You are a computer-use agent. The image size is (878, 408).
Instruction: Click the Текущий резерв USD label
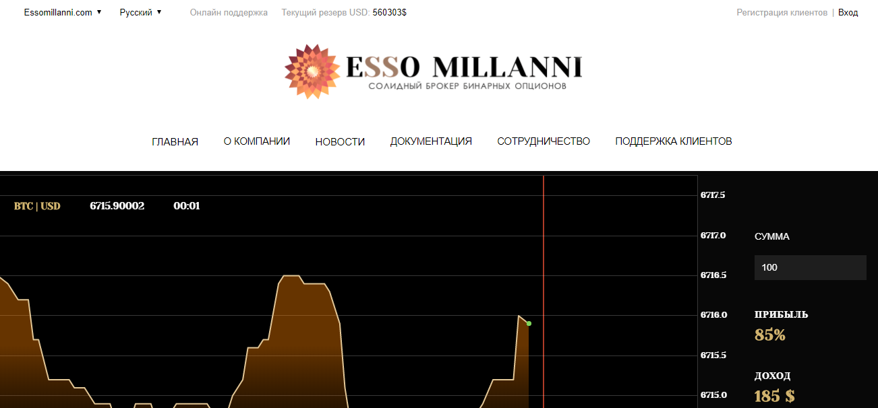326,12
